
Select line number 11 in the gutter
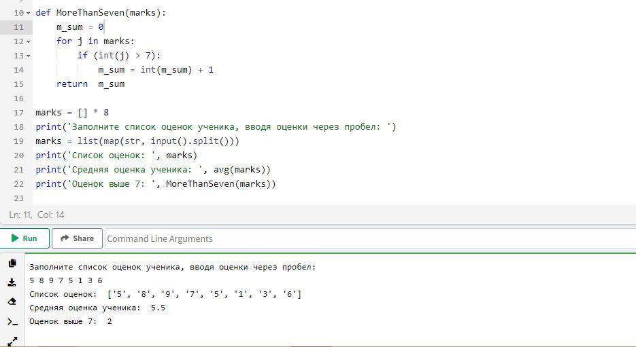coord(18,27)
